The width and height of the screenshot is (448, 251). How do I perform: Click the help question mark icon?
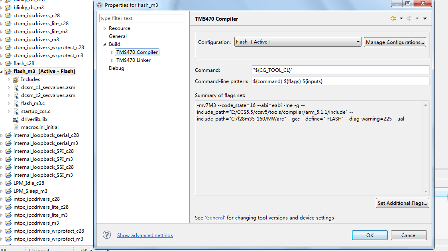[107, 235]
